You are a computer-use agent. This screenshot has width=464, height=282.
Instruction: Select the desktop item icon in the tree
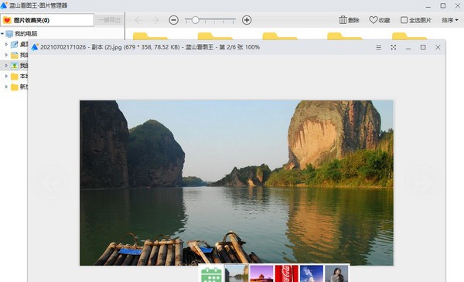14,45
